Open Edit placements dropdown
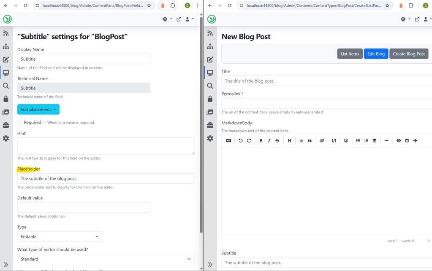 pyautogui.click(x=38, y=110)
